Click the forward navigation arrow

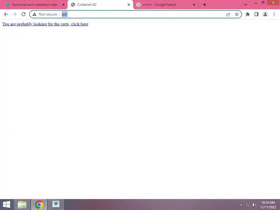pyautogui.click(x=15, y=14)
